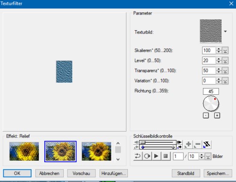Click the reverse keyframes icon

tap(207, 144)
